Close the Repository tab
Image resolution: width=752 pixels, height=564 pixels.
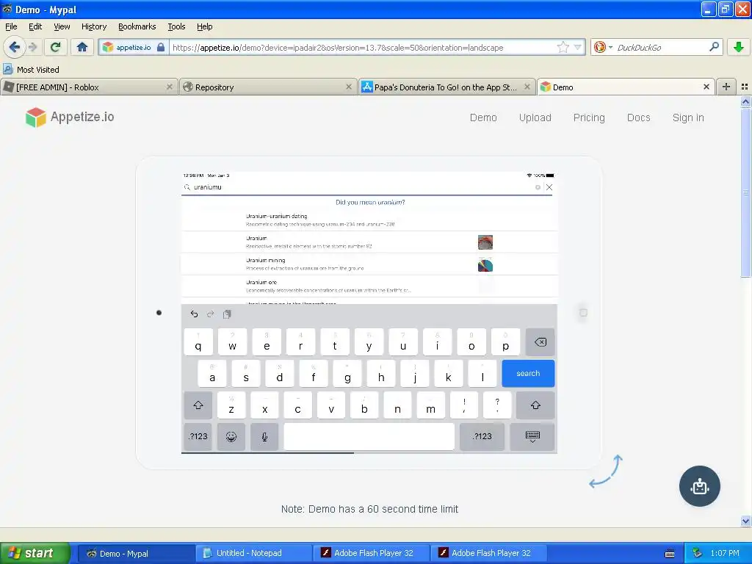349,87
